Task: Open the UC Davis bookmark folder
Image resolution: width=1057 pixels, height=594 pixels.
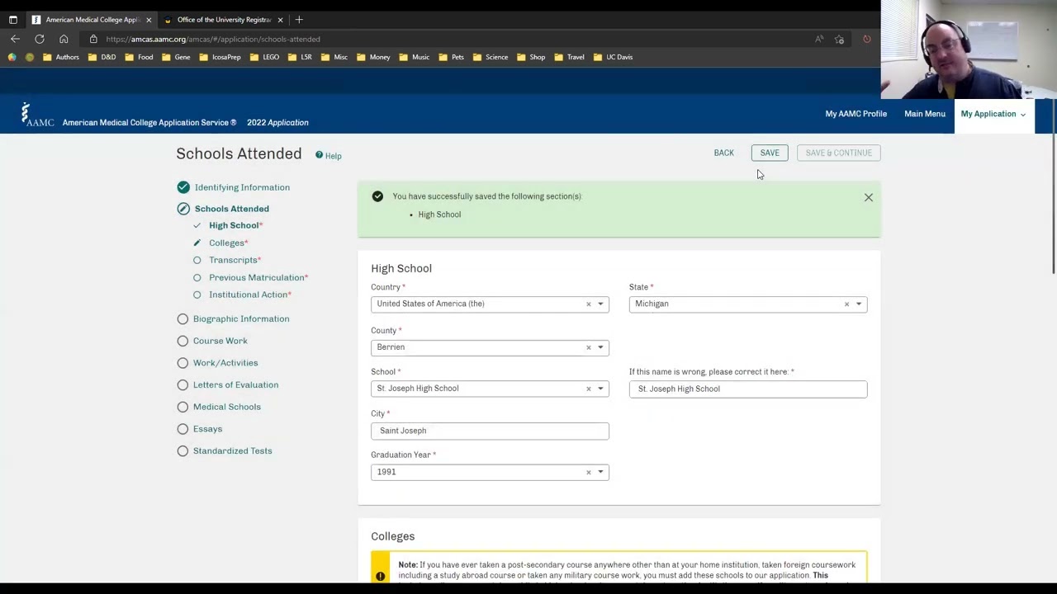Action: 613,57
